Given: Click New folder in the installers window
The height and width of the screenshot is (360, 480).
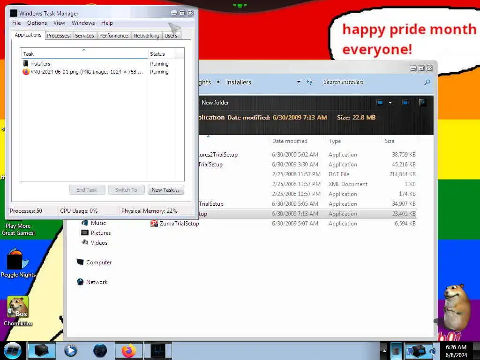Looking at the screenshot, I should 215,103.
